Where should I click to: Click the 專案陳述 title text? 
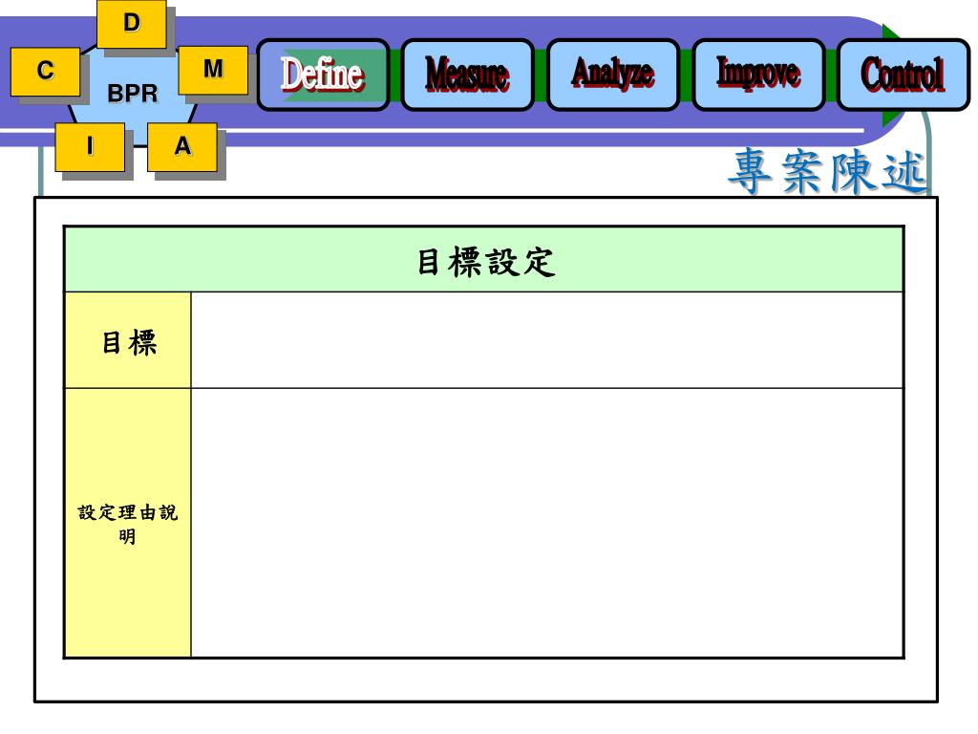point(828,171)
